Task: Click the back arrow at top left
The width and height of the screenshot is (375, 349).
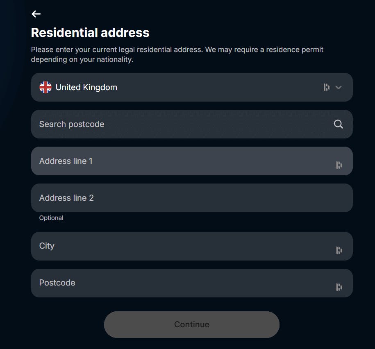Action: (36, 14)
